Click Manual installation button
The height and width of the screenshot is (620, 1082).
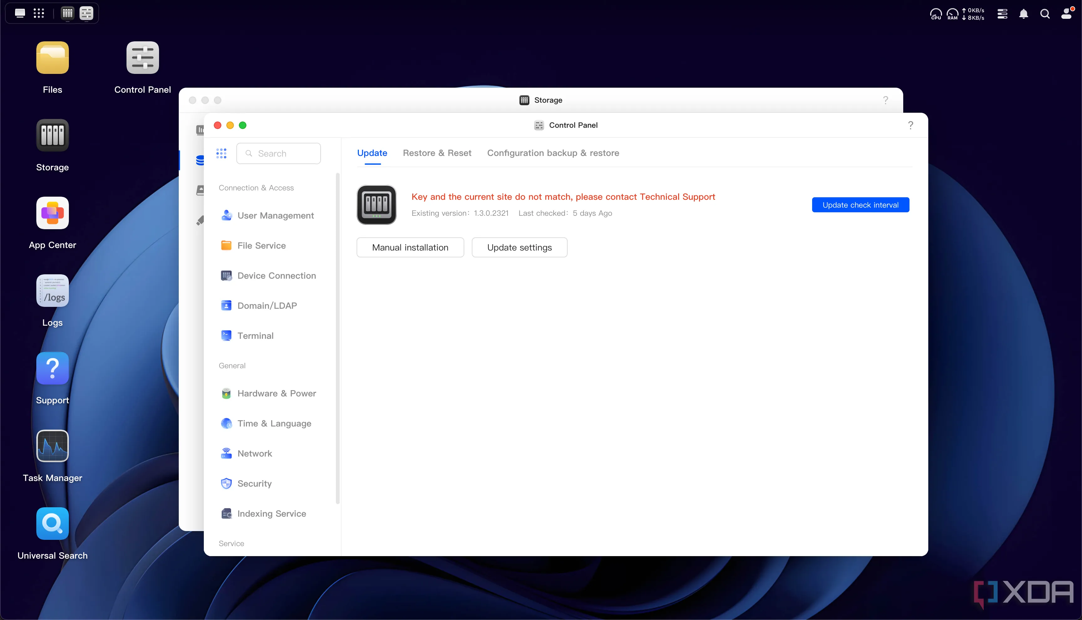pyautogui.click(x=410, y=247)
